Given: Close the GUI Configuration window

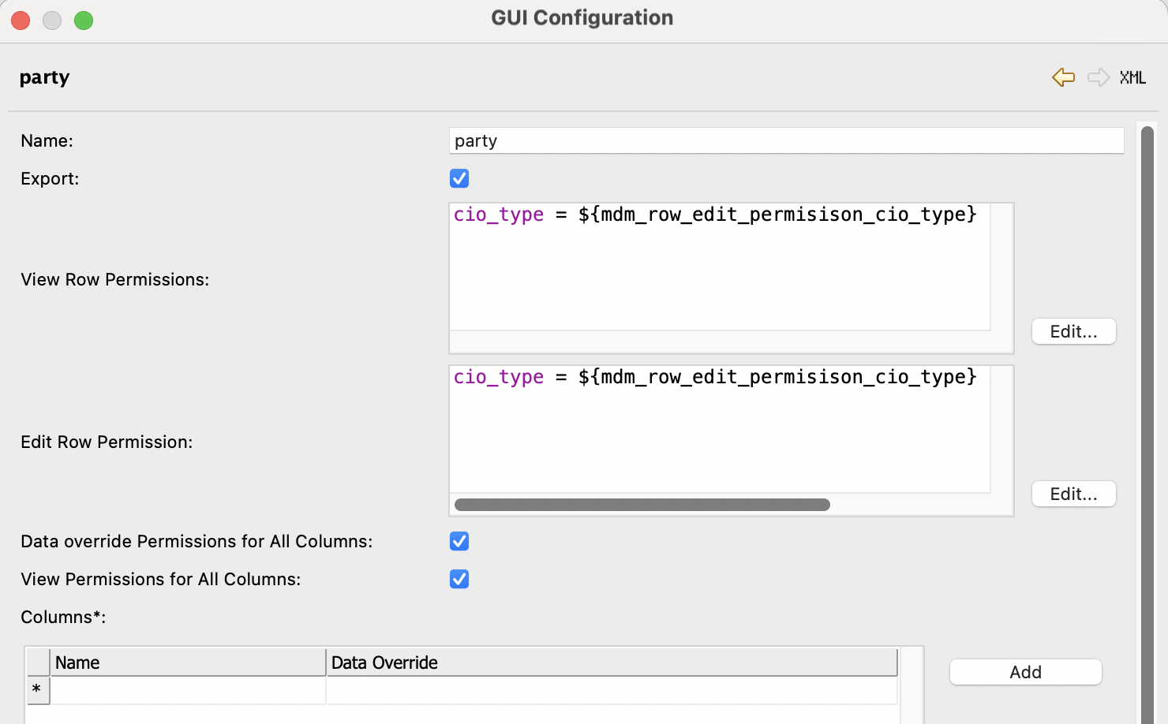Looking at the screenshot, I should [21, 21].
